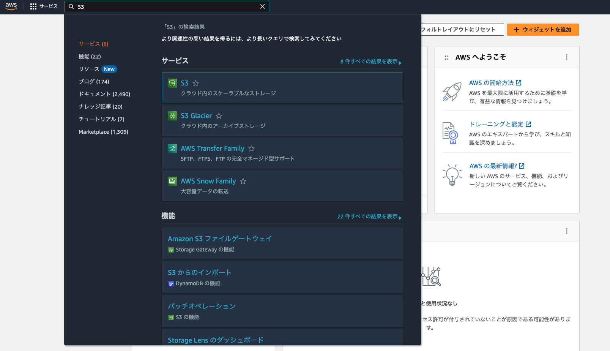The image size is (610, 351).
Task: Click the AWS Snow Family icon
Action: pos(172,181)
